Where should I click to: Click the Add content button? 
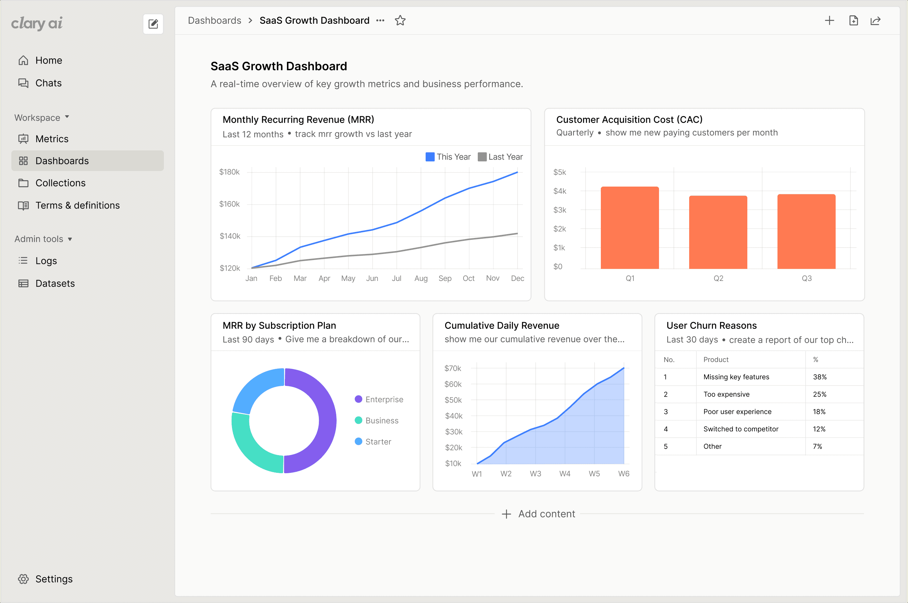[538, 514]
